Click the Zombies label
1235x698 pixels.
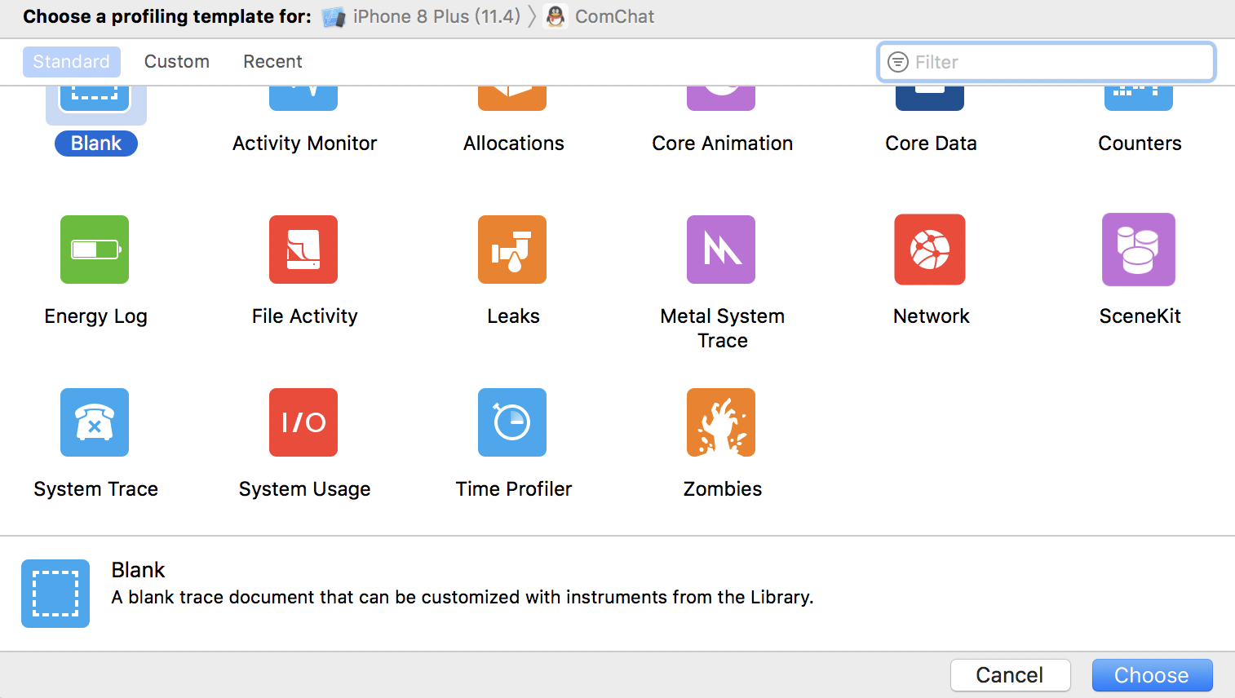pyautogui.click(x=722, y=489)
